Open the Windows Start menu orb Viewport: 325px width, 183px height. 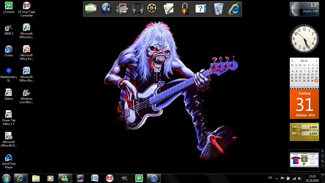(6, 179)
